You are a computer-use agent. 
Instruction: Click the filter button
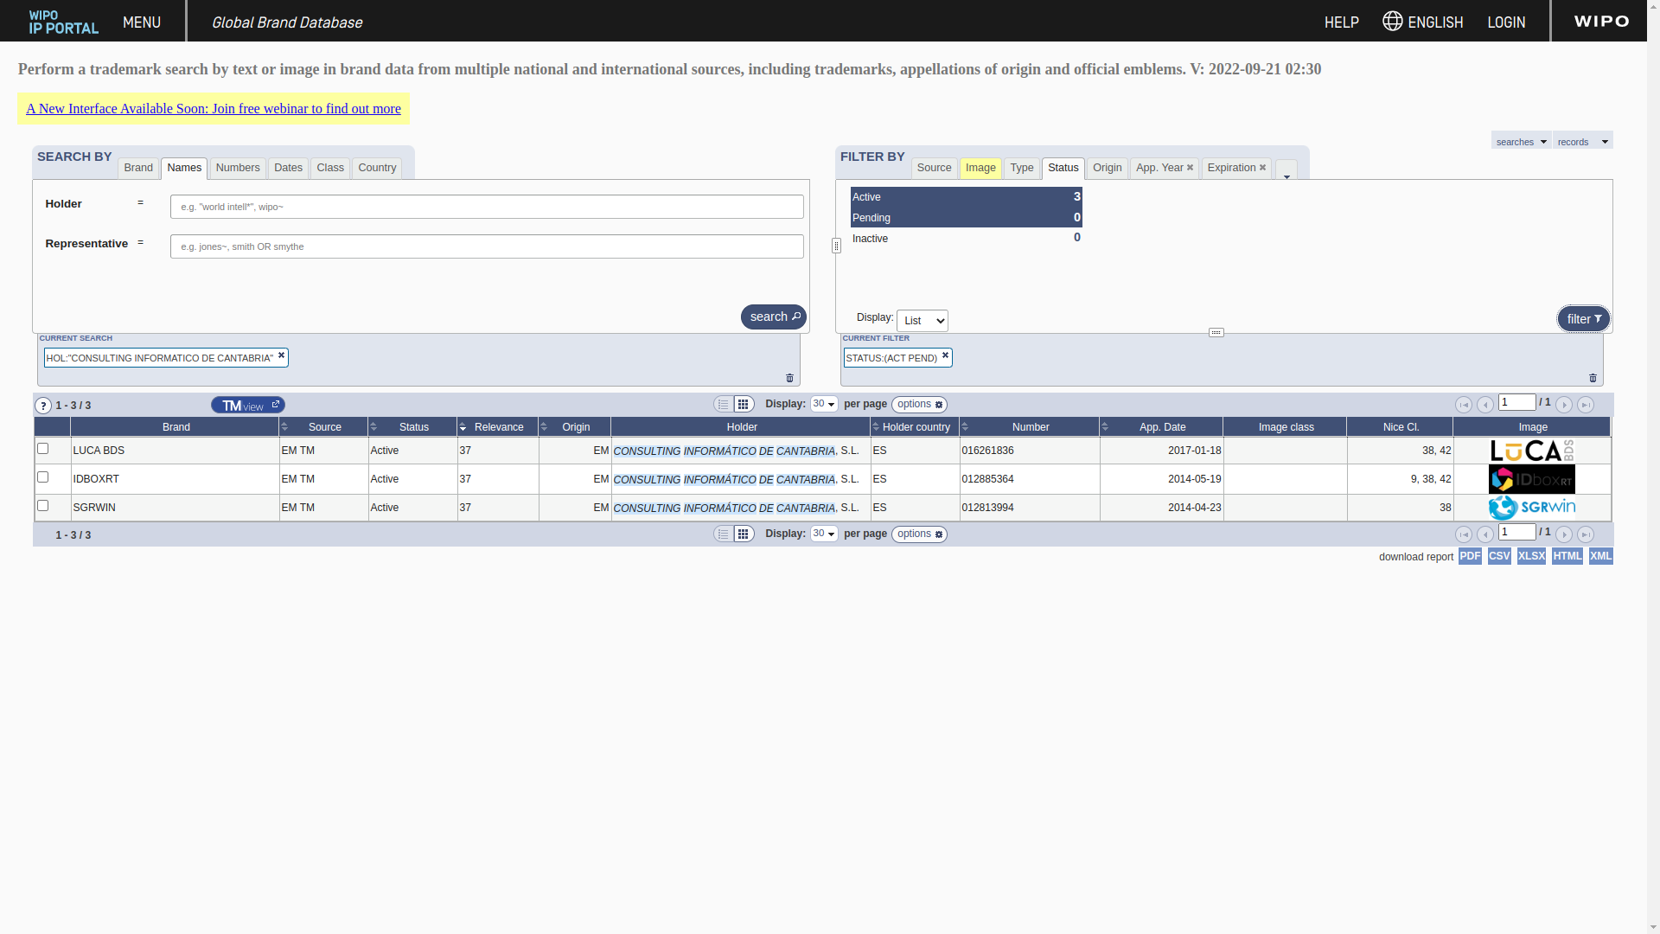tap(1584, 319)
